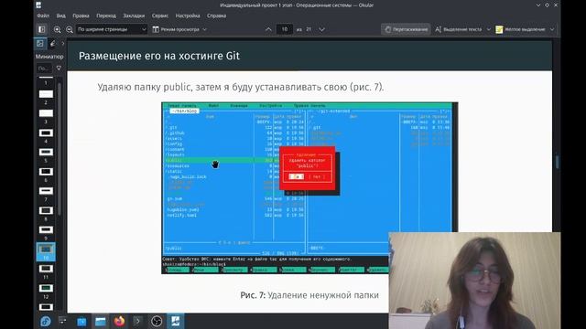Click the page number field showing 10
This screenshot has width=586, height=329.
[x=285, y=29]
